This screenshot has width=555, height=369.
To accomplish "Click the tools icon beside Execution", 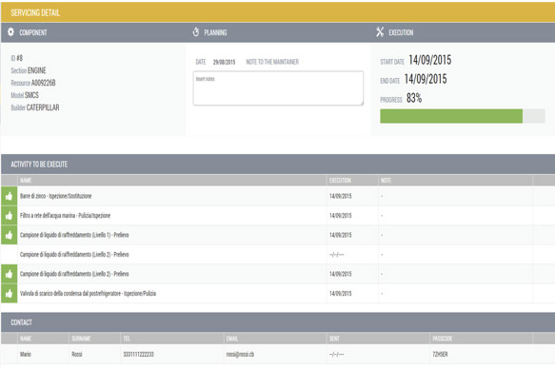I will (380, 32).
